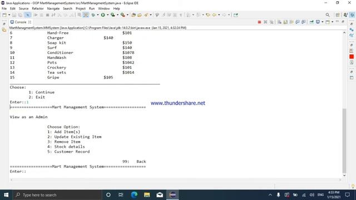Viewport: 356px width, 200px height.
Task: Toggle Skip All Breakpoints button
Action: [x=28, y=15]
